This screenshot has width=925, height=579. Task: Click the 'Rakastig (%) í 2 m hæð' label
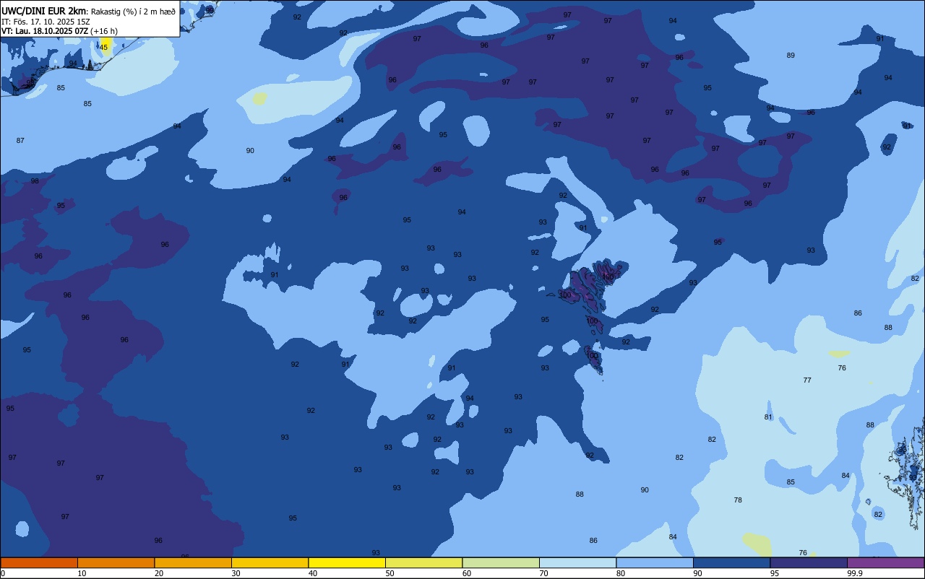(132, 12)
